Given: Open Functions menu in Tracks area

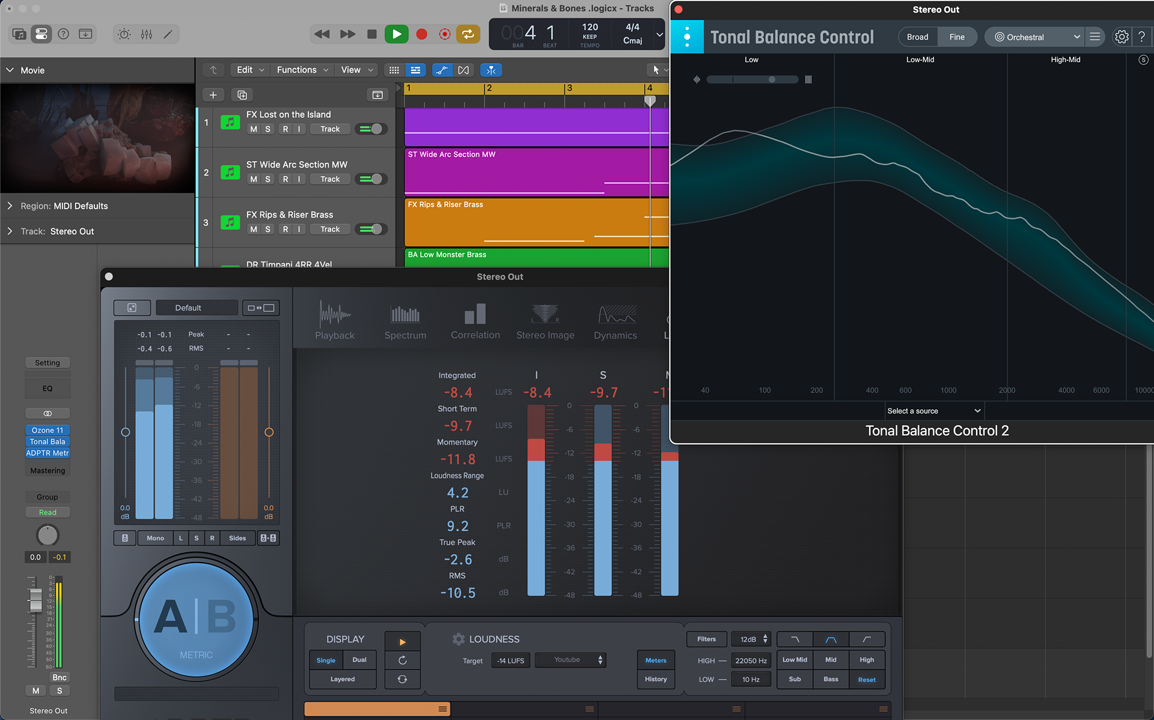Looking at the screenshot, I should click(x=302, y=70).
